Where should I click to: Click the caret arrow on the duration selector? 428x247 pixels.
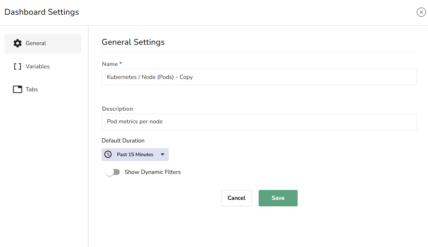tap(163, 154)
